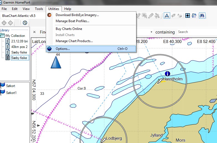The image size is (217, 143).
Task: Click the single fish toolbar icon
Action: [173, 16]
